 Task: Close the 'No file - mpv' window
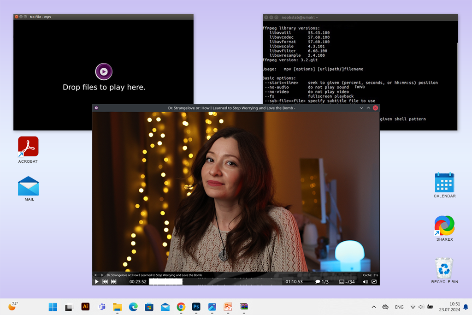coord(17,17)
